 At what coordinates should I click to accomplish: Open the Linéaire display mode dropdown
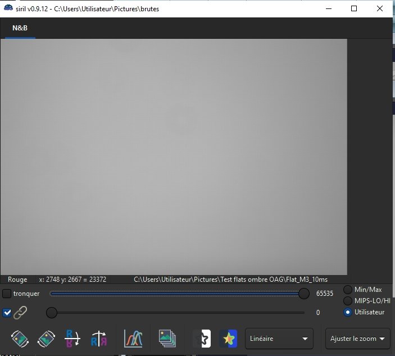coord(279,339)
